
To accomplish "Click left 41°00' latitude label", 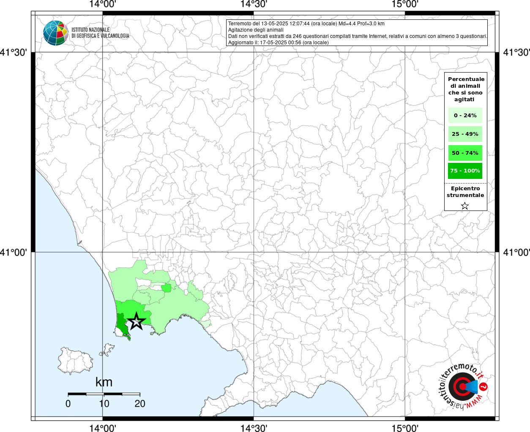I will pyautogui.click(x=14, y=252).
